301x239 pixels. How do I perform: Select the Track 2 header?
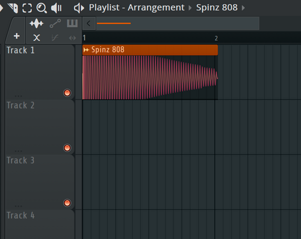click(40, 127)
